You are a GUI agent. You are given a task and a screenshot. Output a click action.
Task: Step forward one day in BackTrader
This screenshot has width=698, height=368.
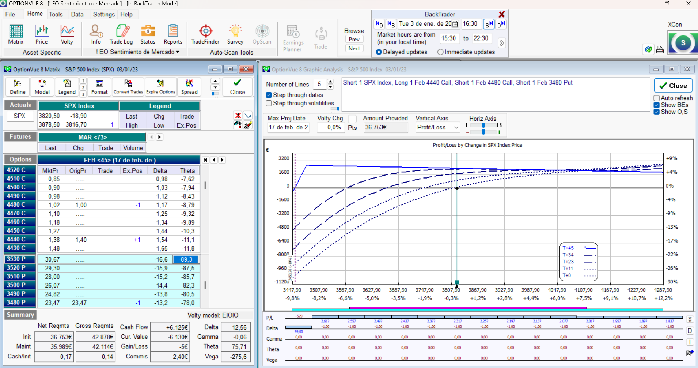pyautogui.click(x=501, y=24)
